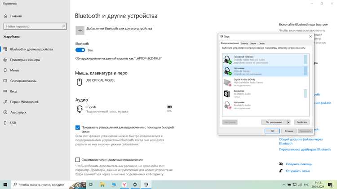Click the clock and date on taskbar
Image resolution: width=337 pixels, height=189 pixels.
(x=318, y=185)
